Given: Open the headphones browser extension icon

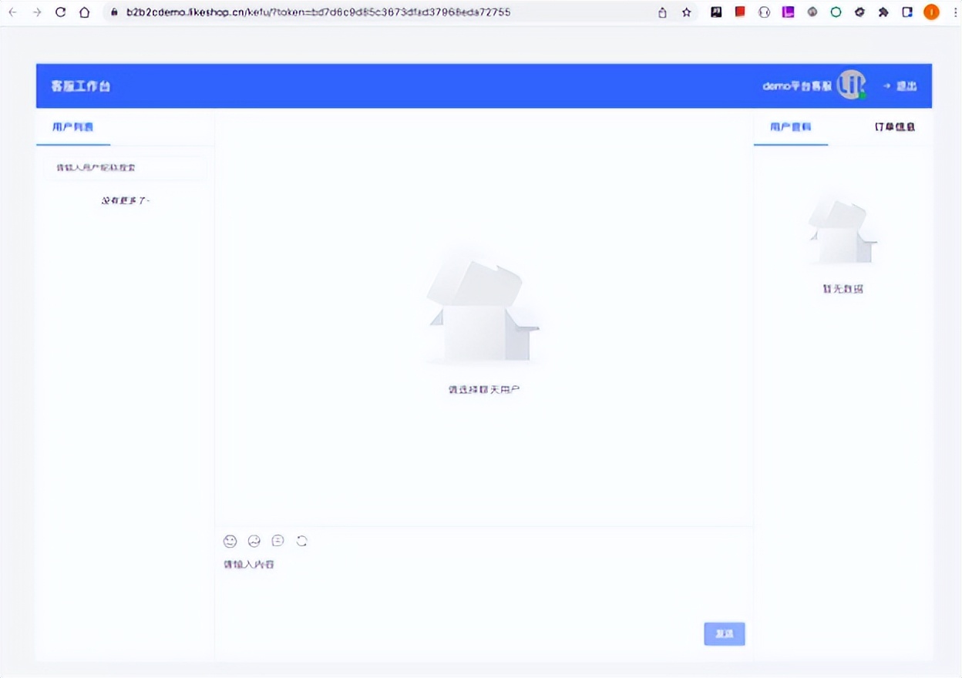Looking at the screenshot, I should tap(764, 12).
